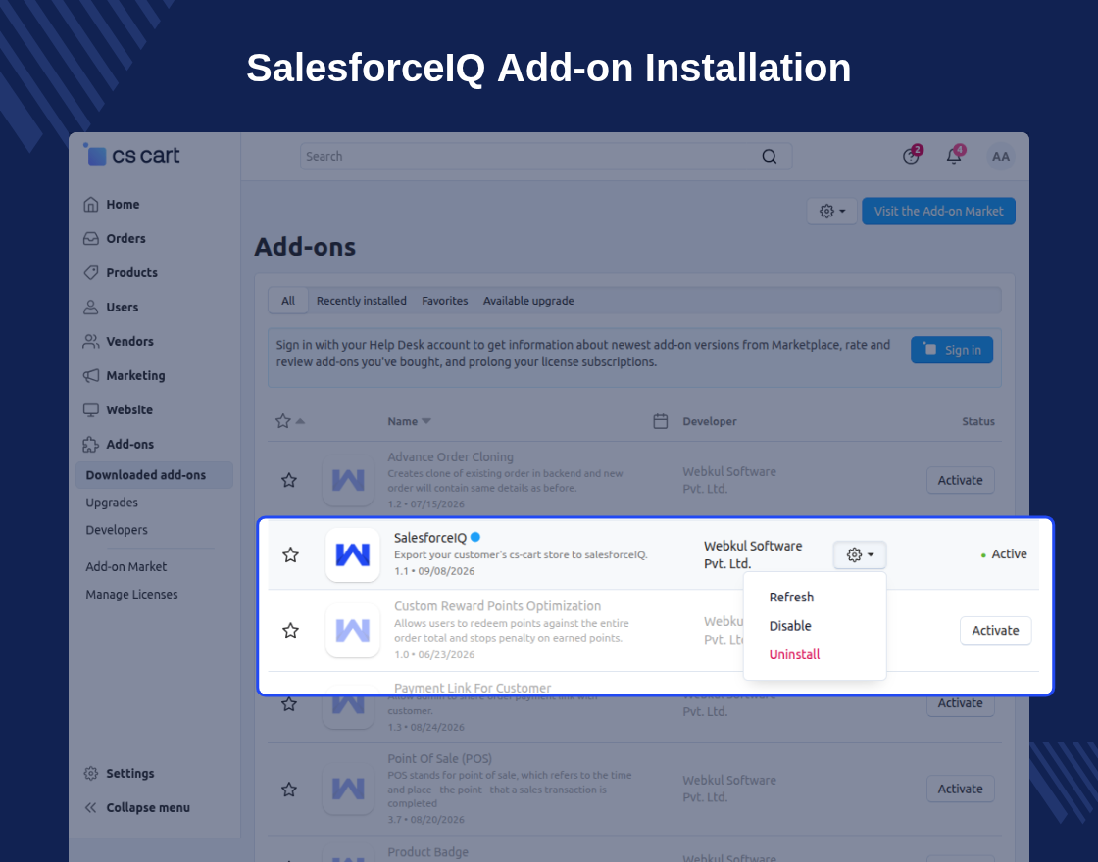Image resolution: width=1098 pixels, height=862 pixels.
Task: Click the search magnifier icon
Action: [x=769, y=156]
